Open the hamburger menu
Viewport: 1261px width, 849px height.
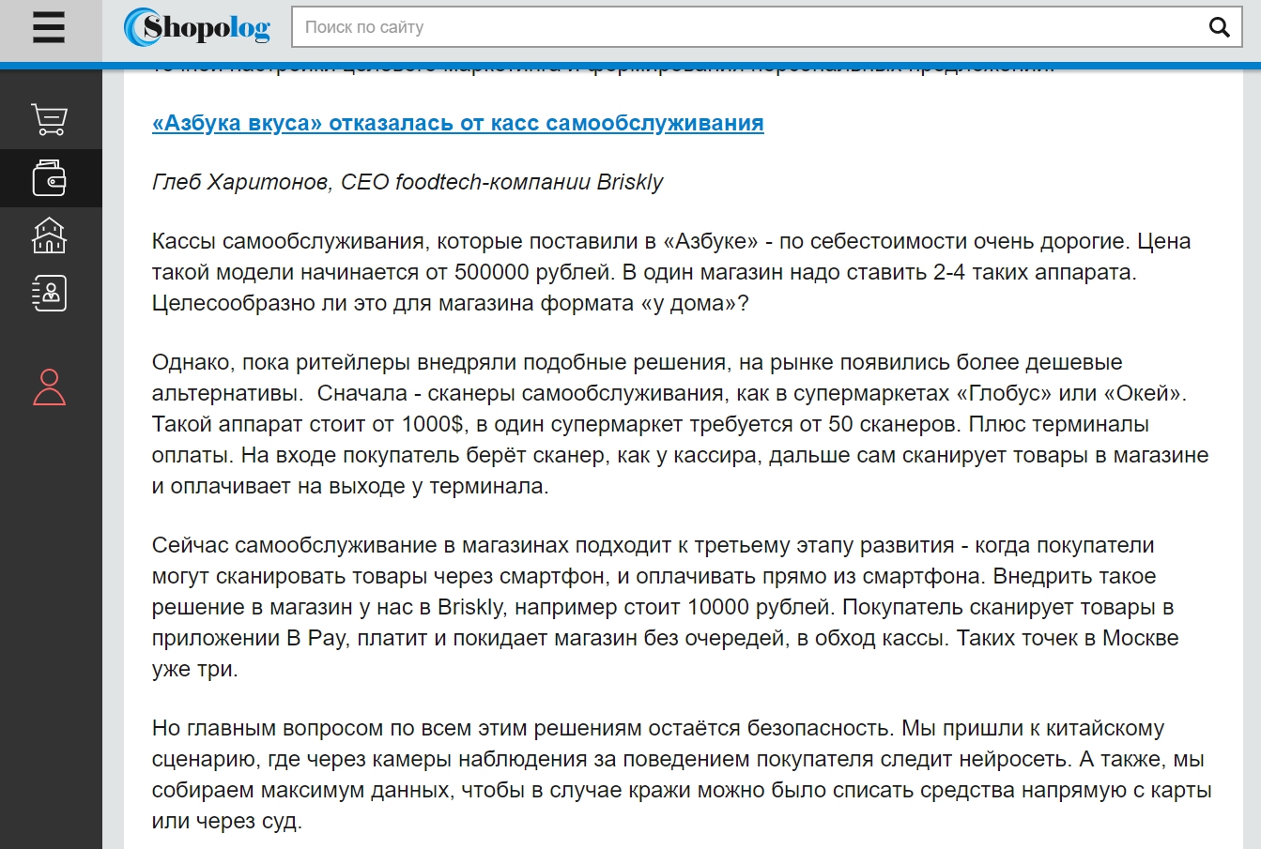click(x=49, y=28)
